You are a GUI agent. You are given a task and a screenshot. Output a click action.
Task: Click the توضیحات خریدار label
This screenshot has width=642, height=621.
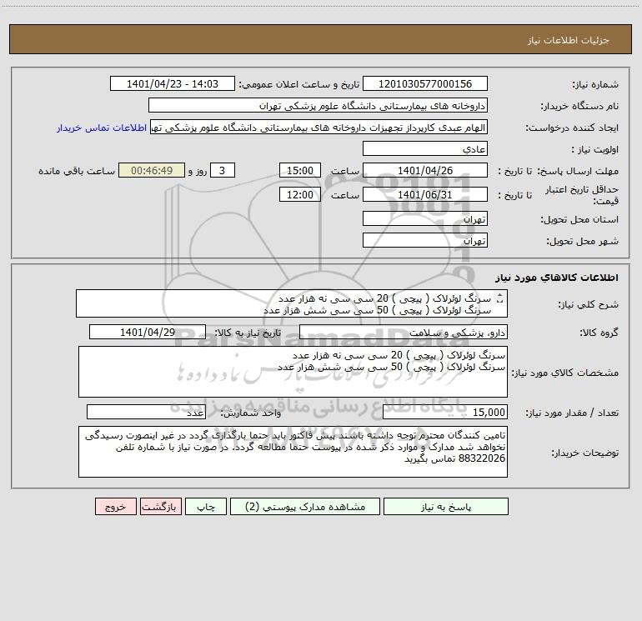pyautogui.click(x=584, y=453)
